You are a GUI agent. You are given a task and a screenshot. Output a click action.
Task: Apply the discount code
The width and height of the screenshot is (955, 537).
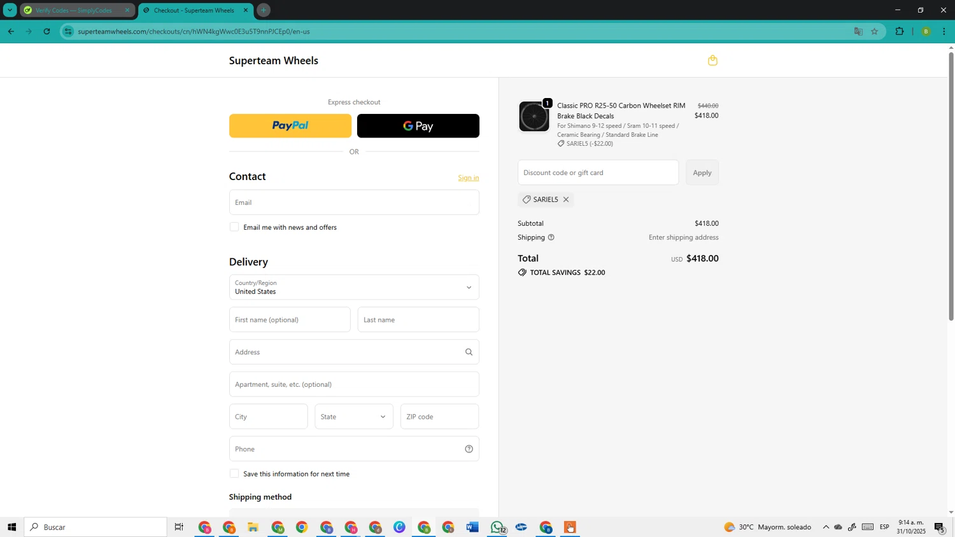(702, 172)
